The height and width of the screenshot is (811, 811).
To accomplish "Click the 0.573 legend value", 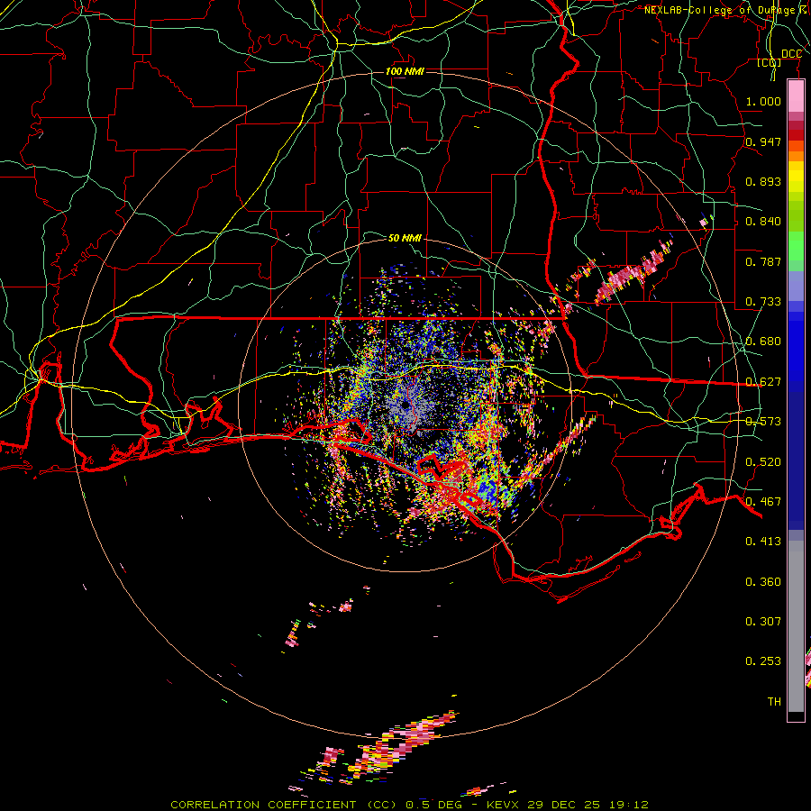I will tap(763, 422).
